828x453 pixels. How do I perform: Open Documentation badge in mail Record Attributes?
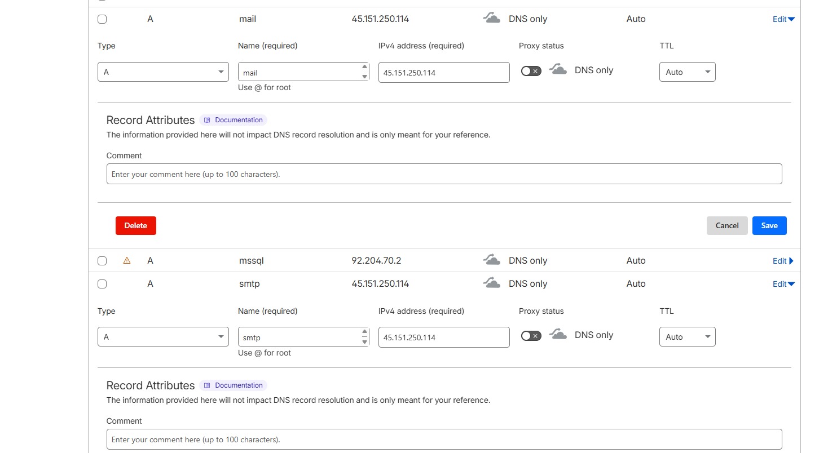coord(233,120)
